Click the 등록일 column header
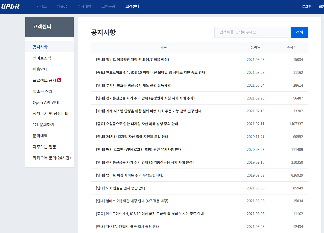Image resolution: width=324 pixels, height=233 pixels. [256, 47]
